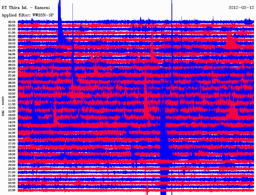Click the 04:30 time label

(12, 54)
